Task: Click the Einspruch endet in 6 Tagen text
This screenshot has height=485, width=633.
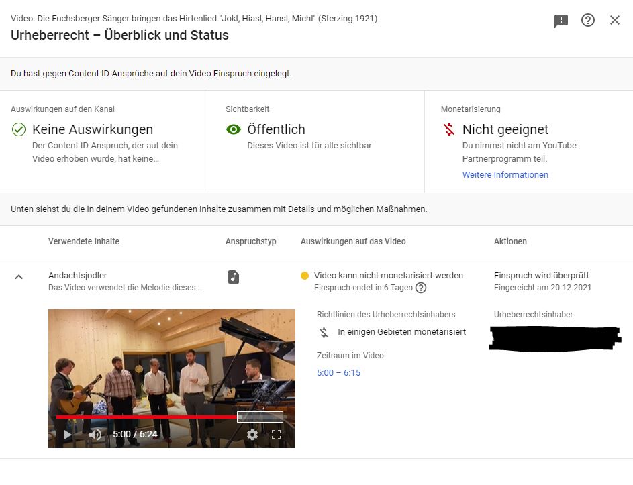Action: pos(363,288)
